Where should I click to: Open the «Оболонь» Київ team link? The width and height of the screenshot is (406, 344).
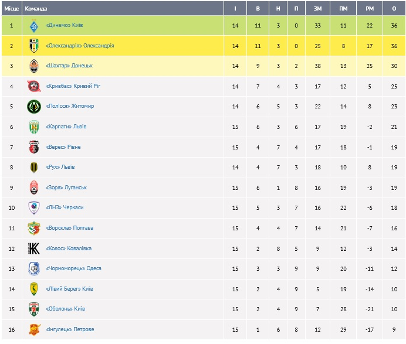[x=65, y=309]
